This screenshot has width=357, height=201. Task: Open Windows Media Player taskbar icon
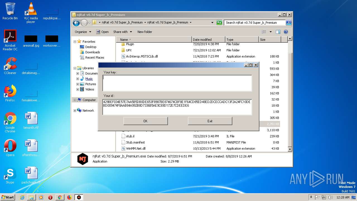[41, 197]
